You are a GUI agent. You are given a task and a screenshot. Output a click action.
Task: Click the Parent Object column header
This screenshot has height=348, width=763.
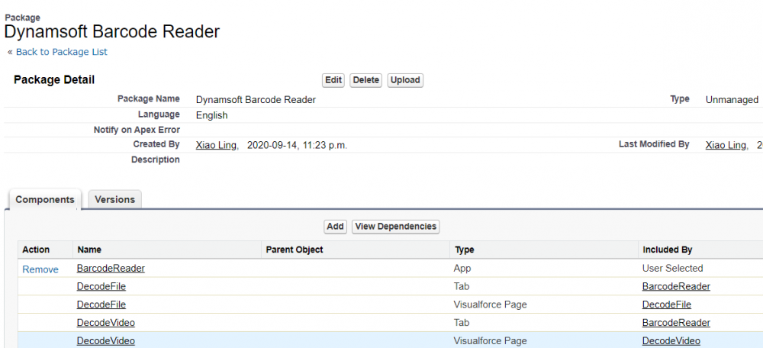295,250
